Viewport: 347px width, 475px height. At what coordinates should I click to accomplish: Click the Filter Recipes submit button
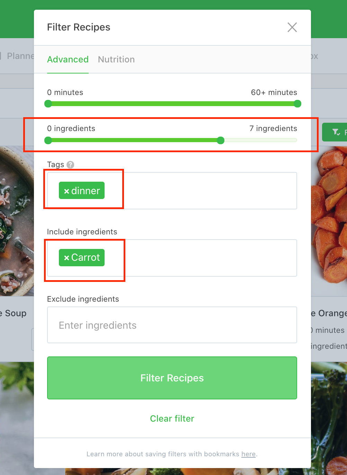click(x=172, y=378)
